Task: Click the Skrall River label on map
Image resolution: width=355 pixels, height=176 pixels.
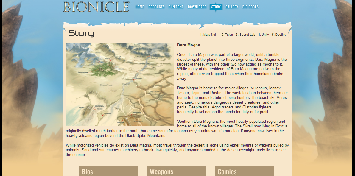Action: coord(126,84)
